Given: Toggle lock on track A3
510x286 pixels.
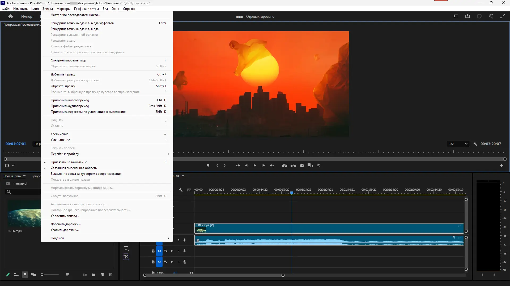Looking at the screenshot, I should click(x=153, y=262).
